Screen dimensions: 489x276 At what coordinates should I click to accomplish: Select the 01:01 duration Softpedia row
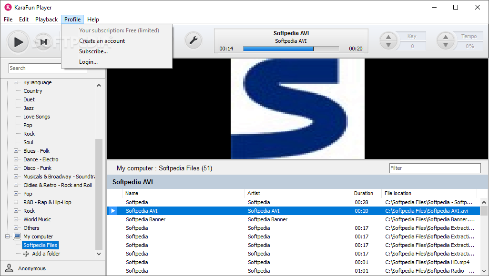pos(294,271)
